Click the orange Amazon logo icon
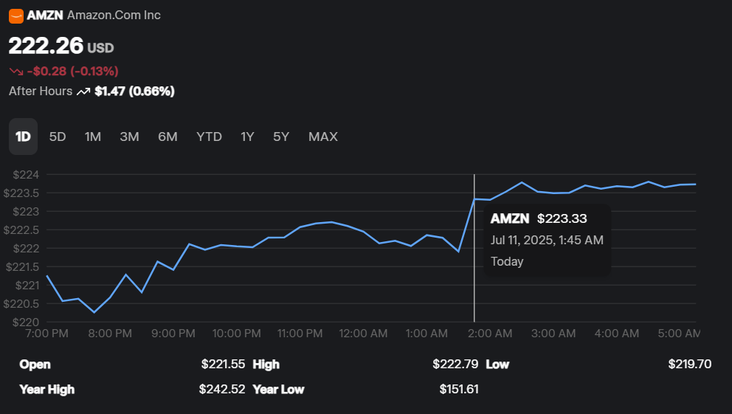The image size is (732, 414). click(15, 15)
